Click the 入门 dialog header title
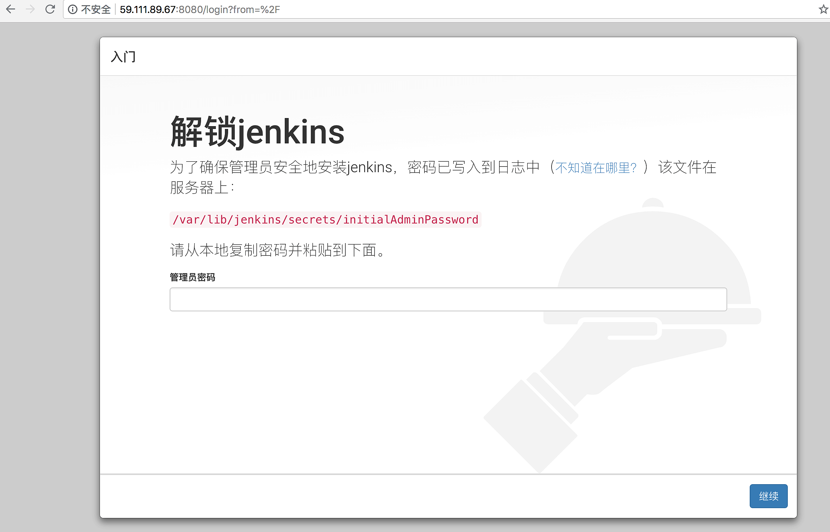 pyautogui.click(x=123, y=57)
